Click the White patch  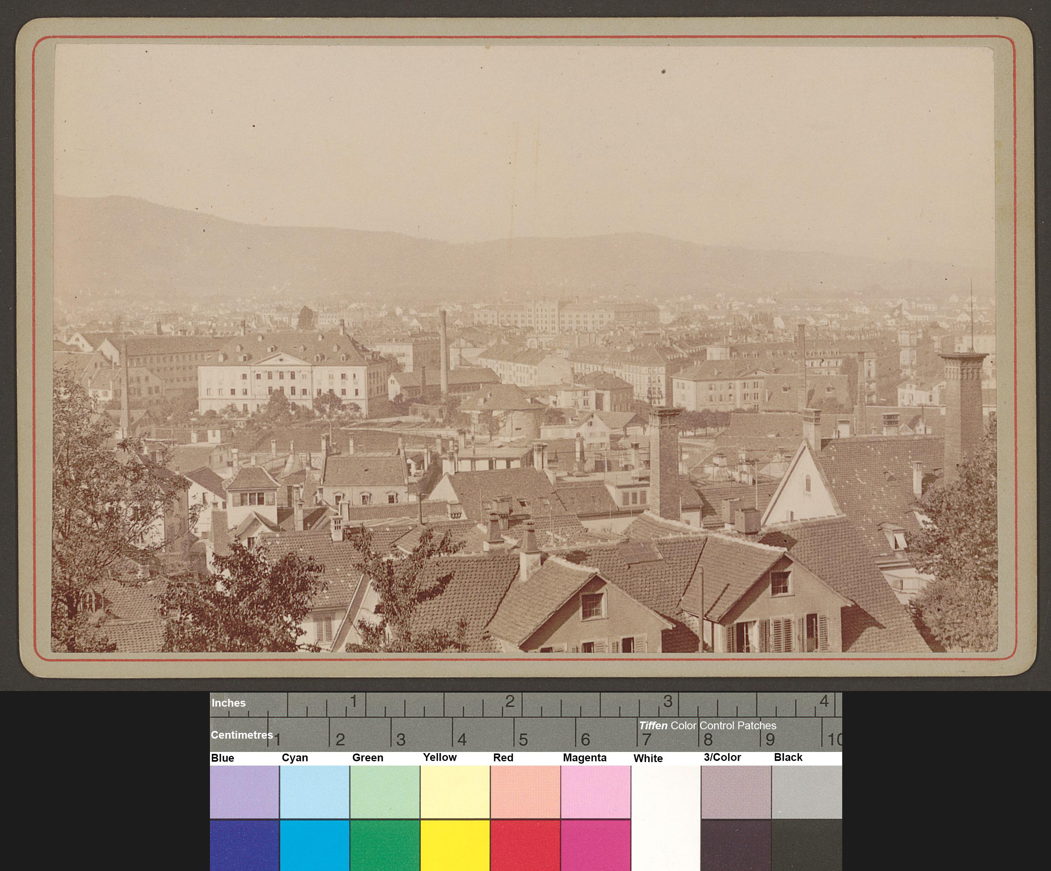666,818
